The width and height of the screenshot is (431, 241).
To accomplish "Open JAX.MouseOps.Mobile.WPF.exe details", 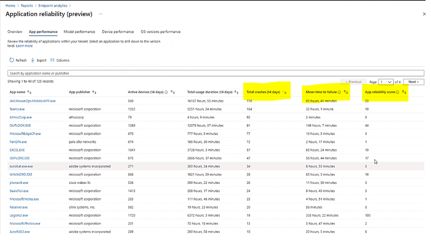I will click(32, 101).
